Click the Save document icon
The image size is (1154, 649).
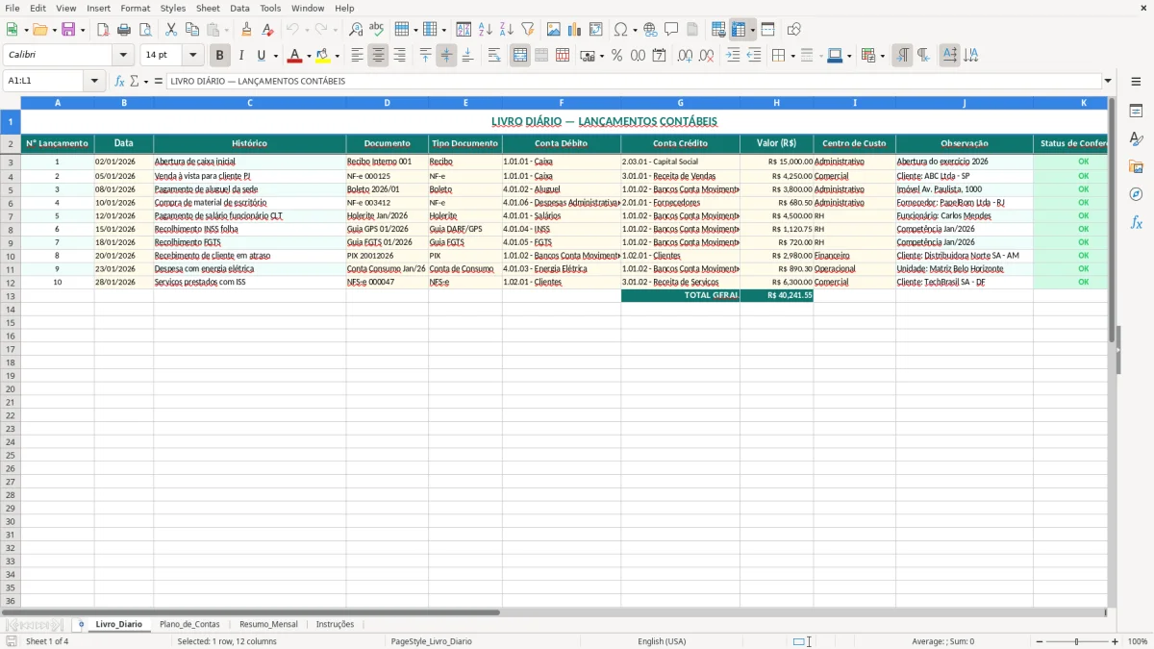coord(68,30)
